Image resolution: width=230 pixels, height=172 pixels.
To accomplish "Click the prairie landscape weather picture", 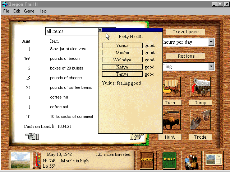I will (20, 160).
